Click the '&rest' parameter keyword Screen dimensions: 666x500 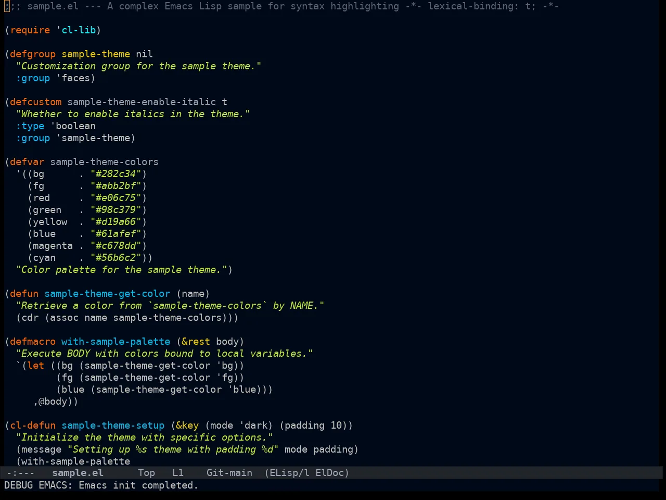pyautogui.click(x=196, y=342)
